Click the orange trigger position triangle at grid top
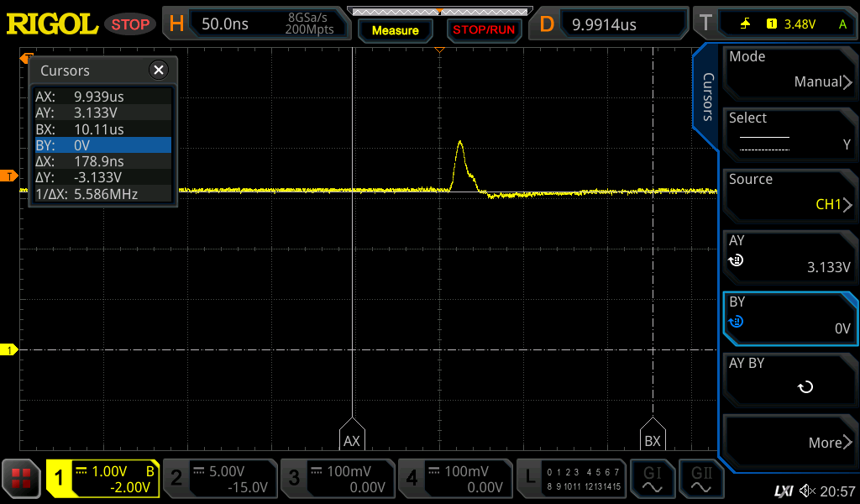 439,50
